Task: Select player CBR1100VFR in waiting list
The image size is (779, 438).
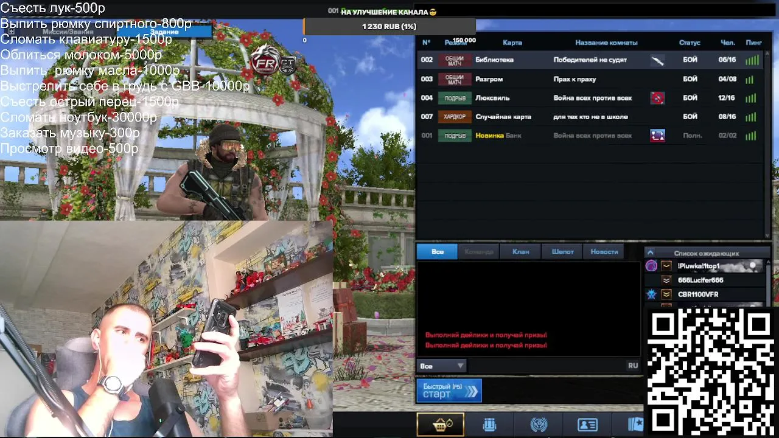Action: (x=704, y=294)
